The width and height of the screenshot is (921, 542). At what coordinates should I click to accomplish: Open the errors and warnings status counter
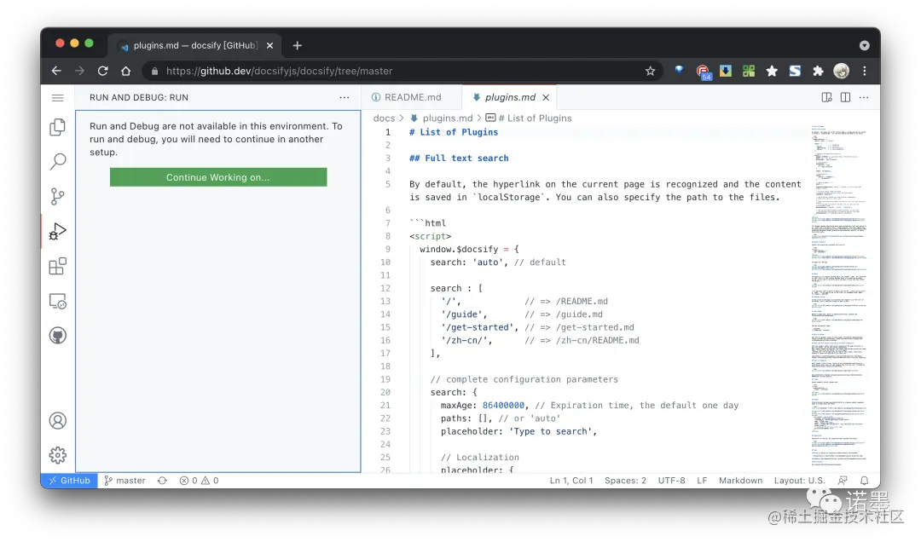point(199,481)
